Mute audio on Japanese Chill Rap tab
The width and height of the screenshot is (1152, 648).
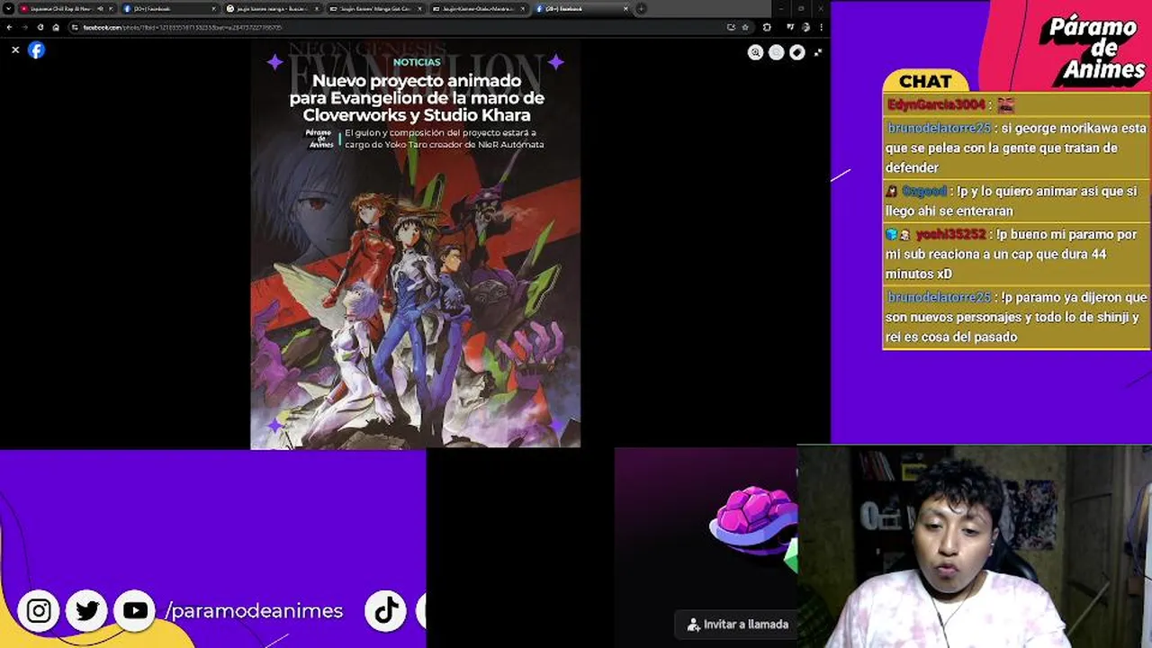[100, 9]
